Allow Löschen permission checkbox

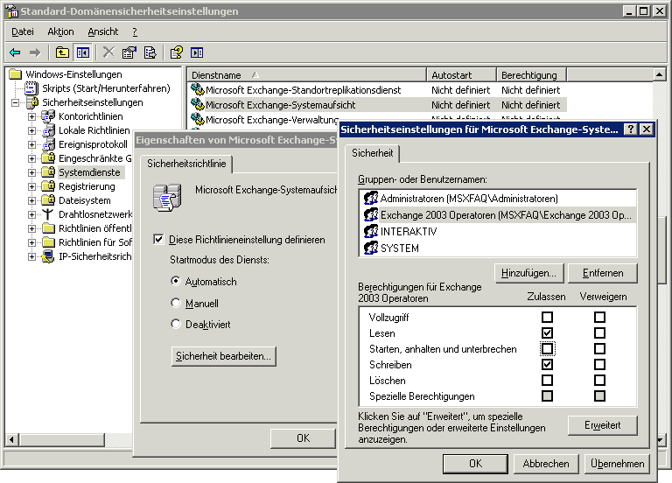click(x=547, y=380)
